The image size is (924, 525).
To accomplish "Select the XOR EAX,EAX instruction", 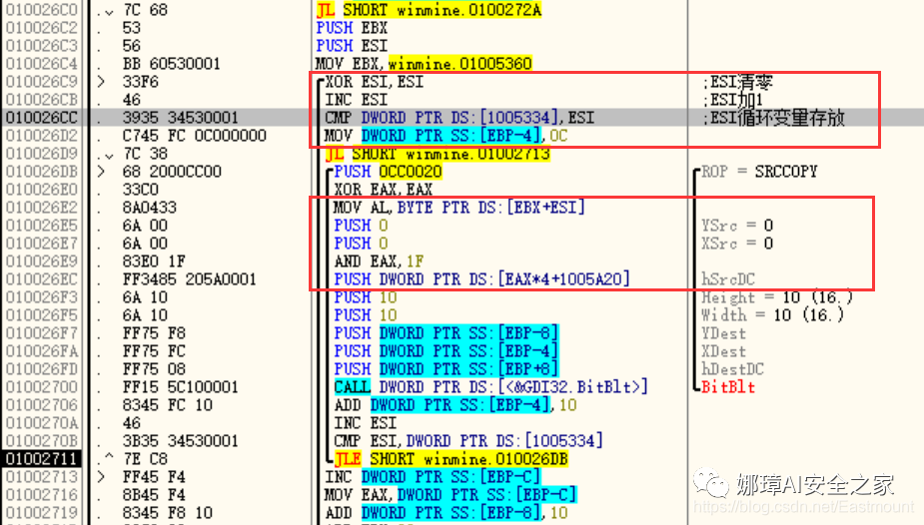I will [x=383, y=190].
